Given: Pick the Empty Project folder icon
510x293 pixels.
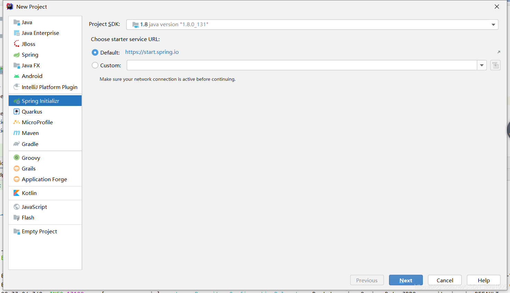Looking at the screenshot, I should tap(16, 231).
